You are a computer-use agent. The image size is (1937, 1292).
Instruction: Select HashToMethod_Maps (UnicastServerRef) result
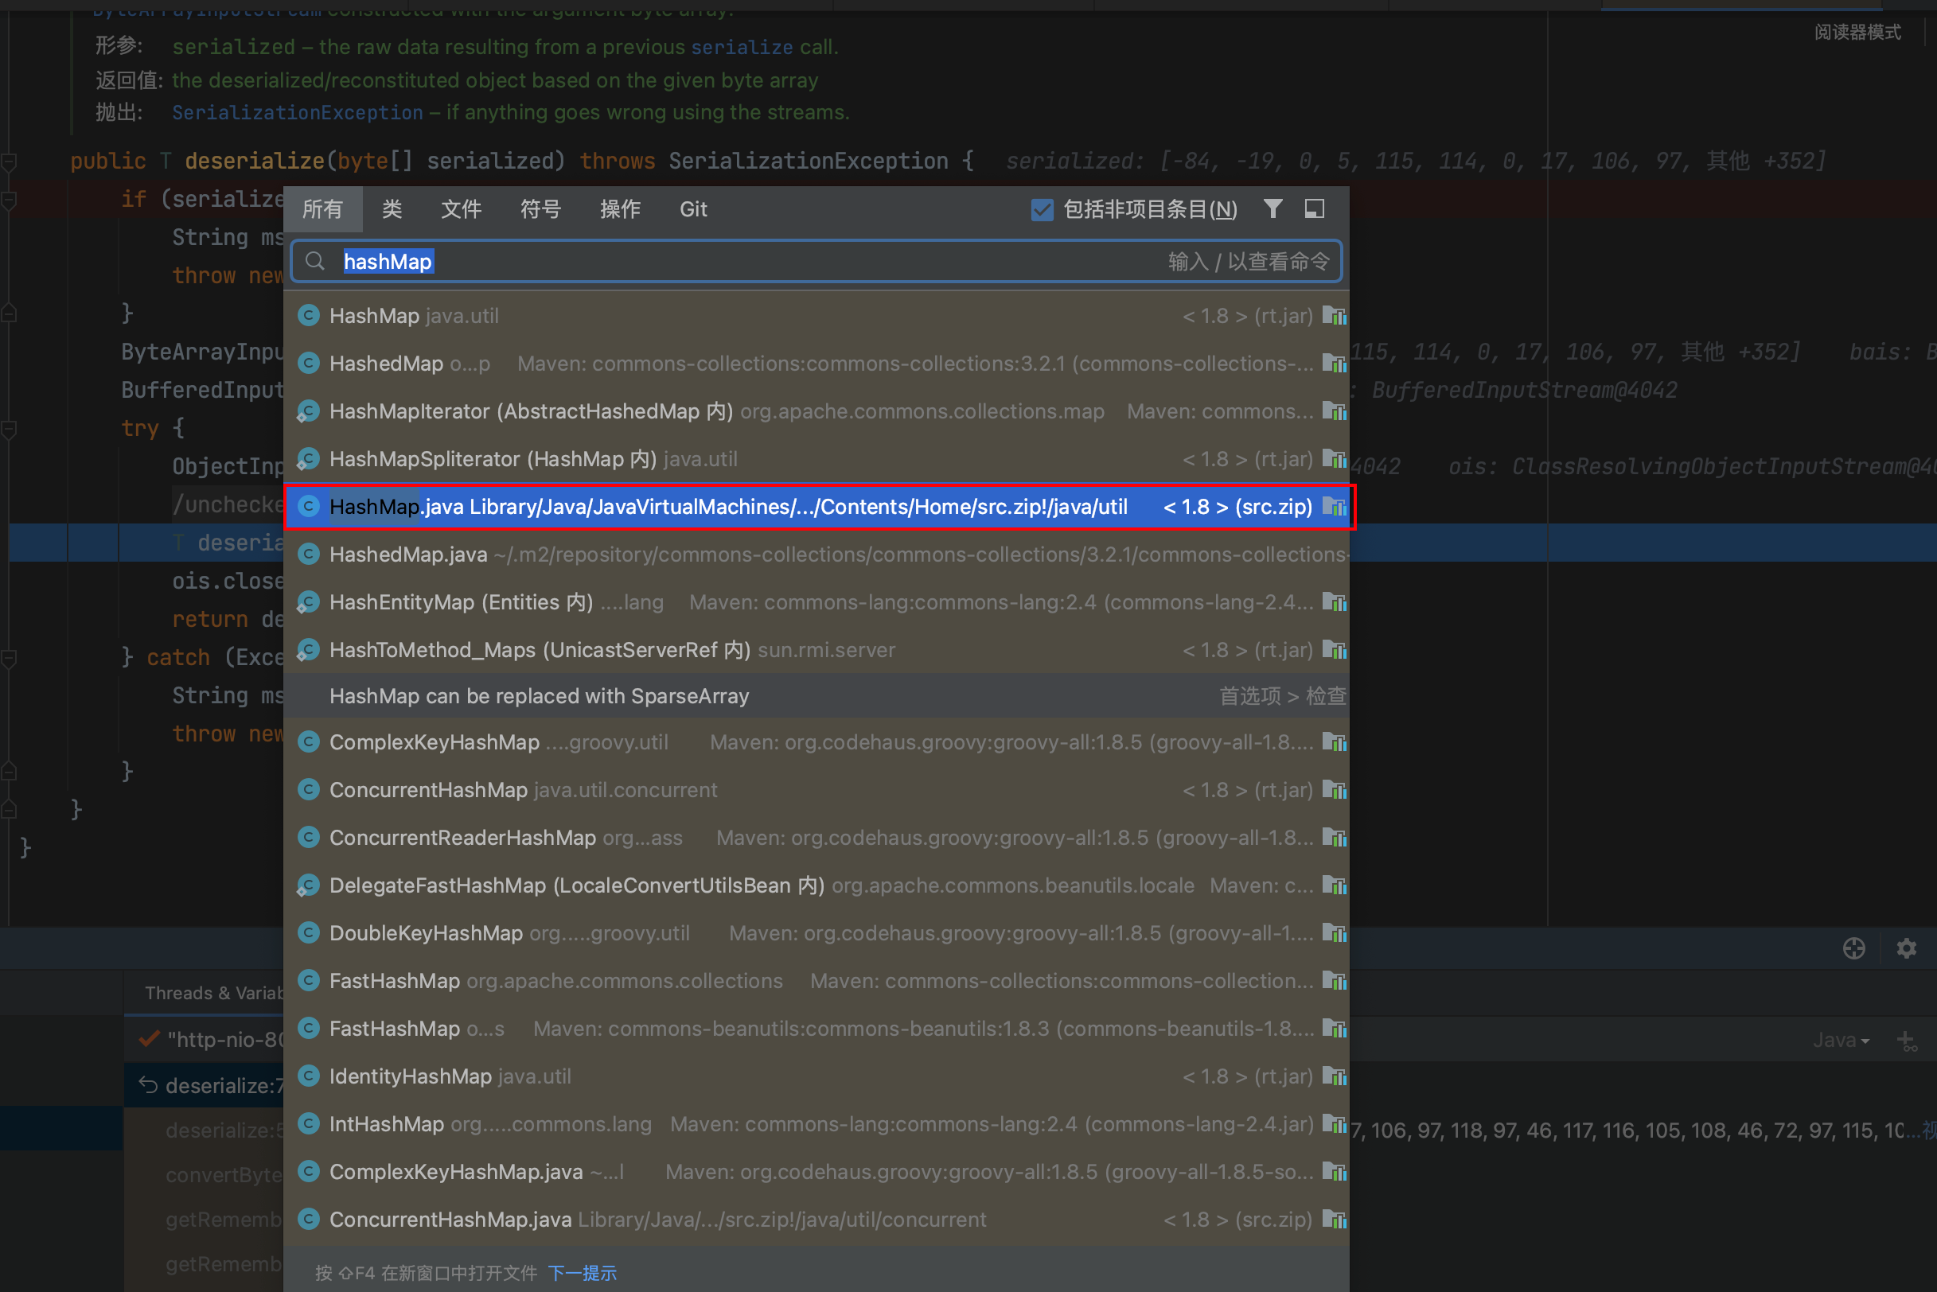click(816, 650)
